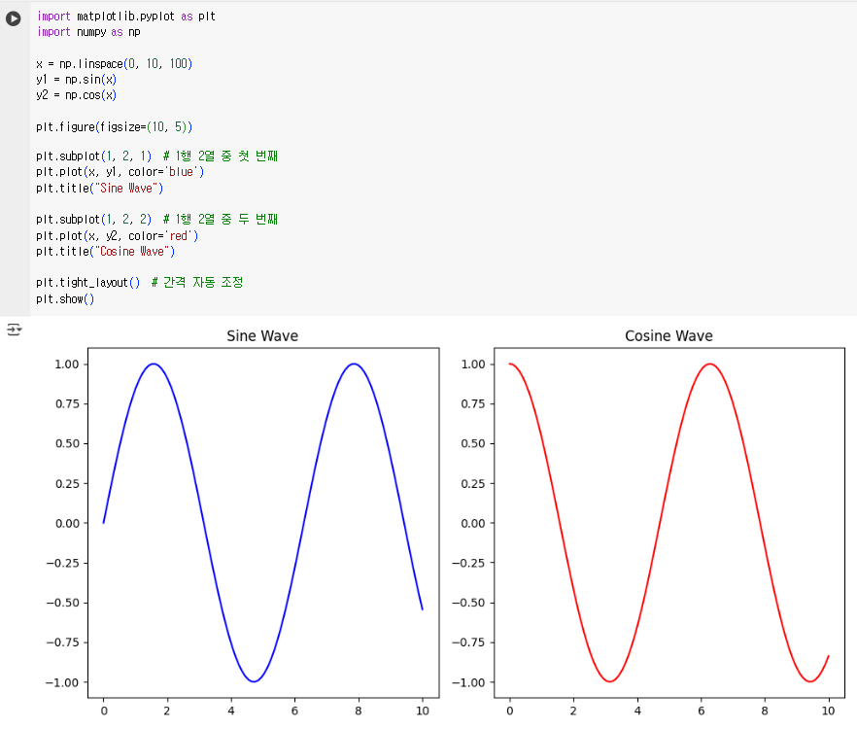Click the 0.75 y-axis label on Sine Wave plot
The height and width of the screenshot is (729, 857).
tap(67, 404)
